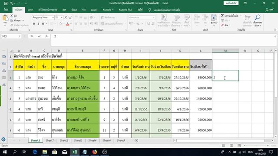Click the Name Box showing M3
The width and height of the screenshot is (278, 156).
click(10, 36)
